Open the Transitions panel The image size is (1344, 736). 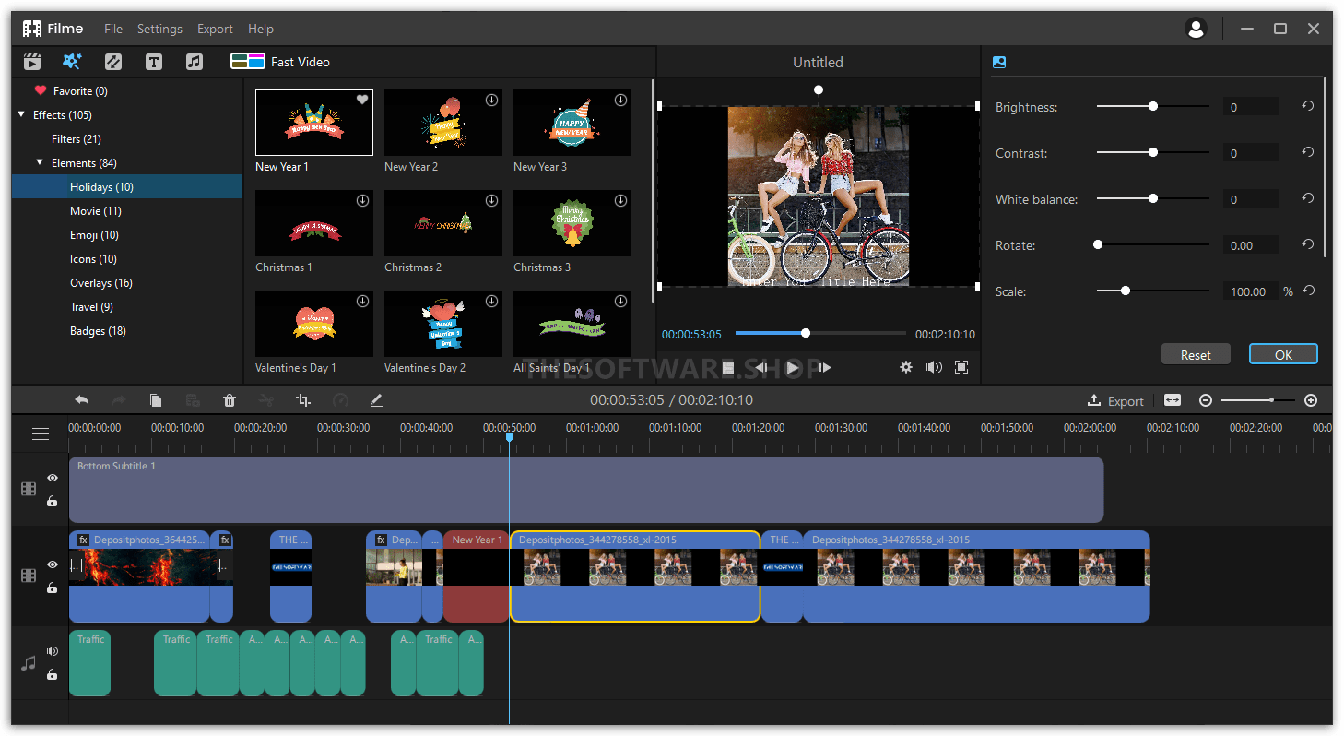112,61
